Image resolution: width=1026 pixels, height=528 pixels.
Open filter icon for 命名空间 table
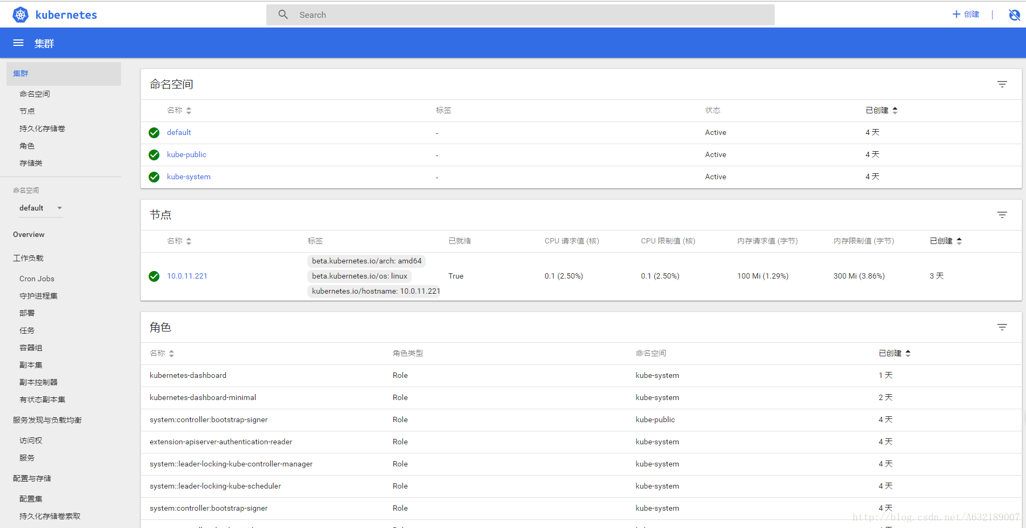1002,84
